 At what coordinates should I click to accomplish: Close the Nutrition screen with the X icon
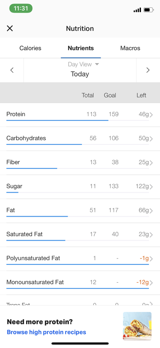pyautogui.click(x=10, y=28)
